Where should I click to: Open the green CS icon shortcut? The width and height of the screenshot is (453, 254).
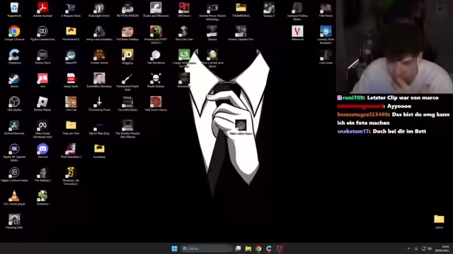184,59
